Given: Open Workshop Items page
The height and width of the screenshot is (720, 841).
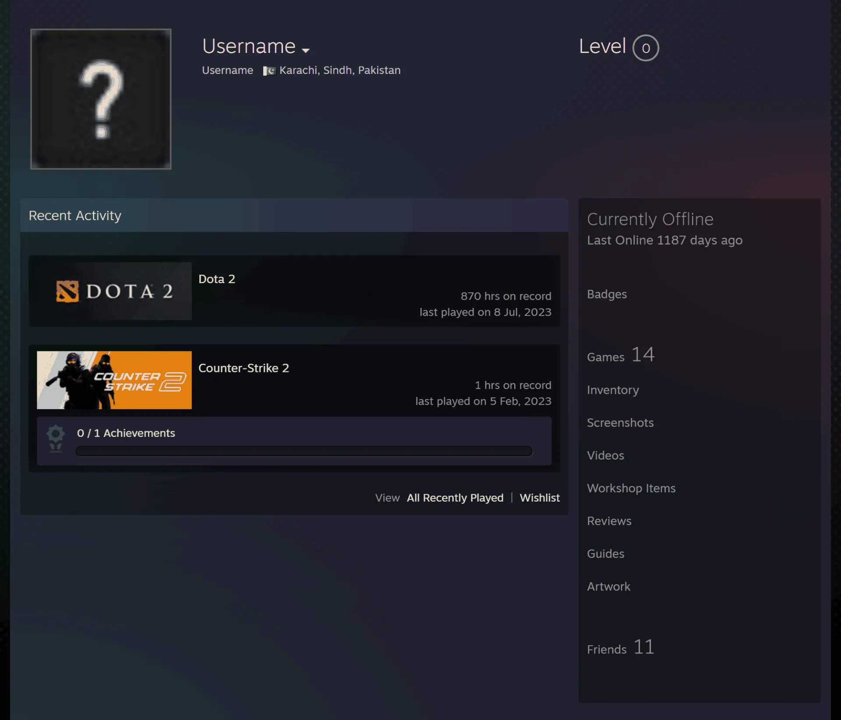Looking at the screenshot, I should [x=631, y=488].
